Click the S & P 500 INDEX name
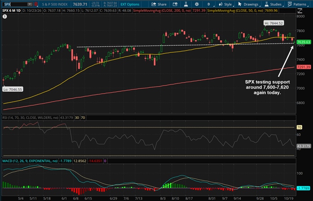Image resolution: width=313 pixels, height=201 pixels. [x=55, y=4]
